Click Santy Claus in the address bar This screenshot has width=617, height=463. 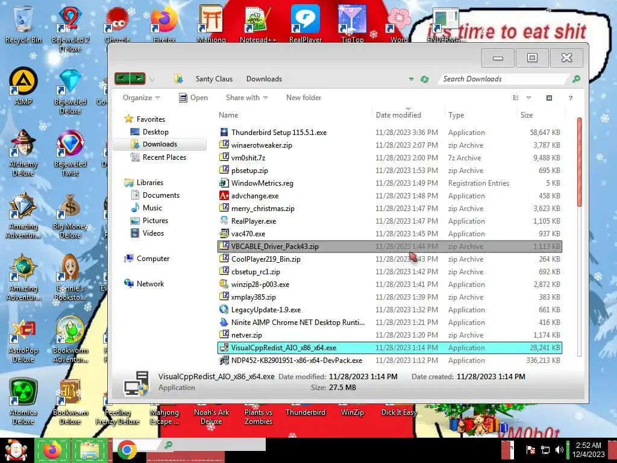pos(214,79)
